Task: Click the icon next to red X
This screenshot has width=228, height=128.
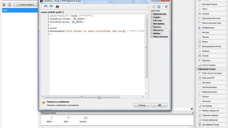Action: (10, 5)
